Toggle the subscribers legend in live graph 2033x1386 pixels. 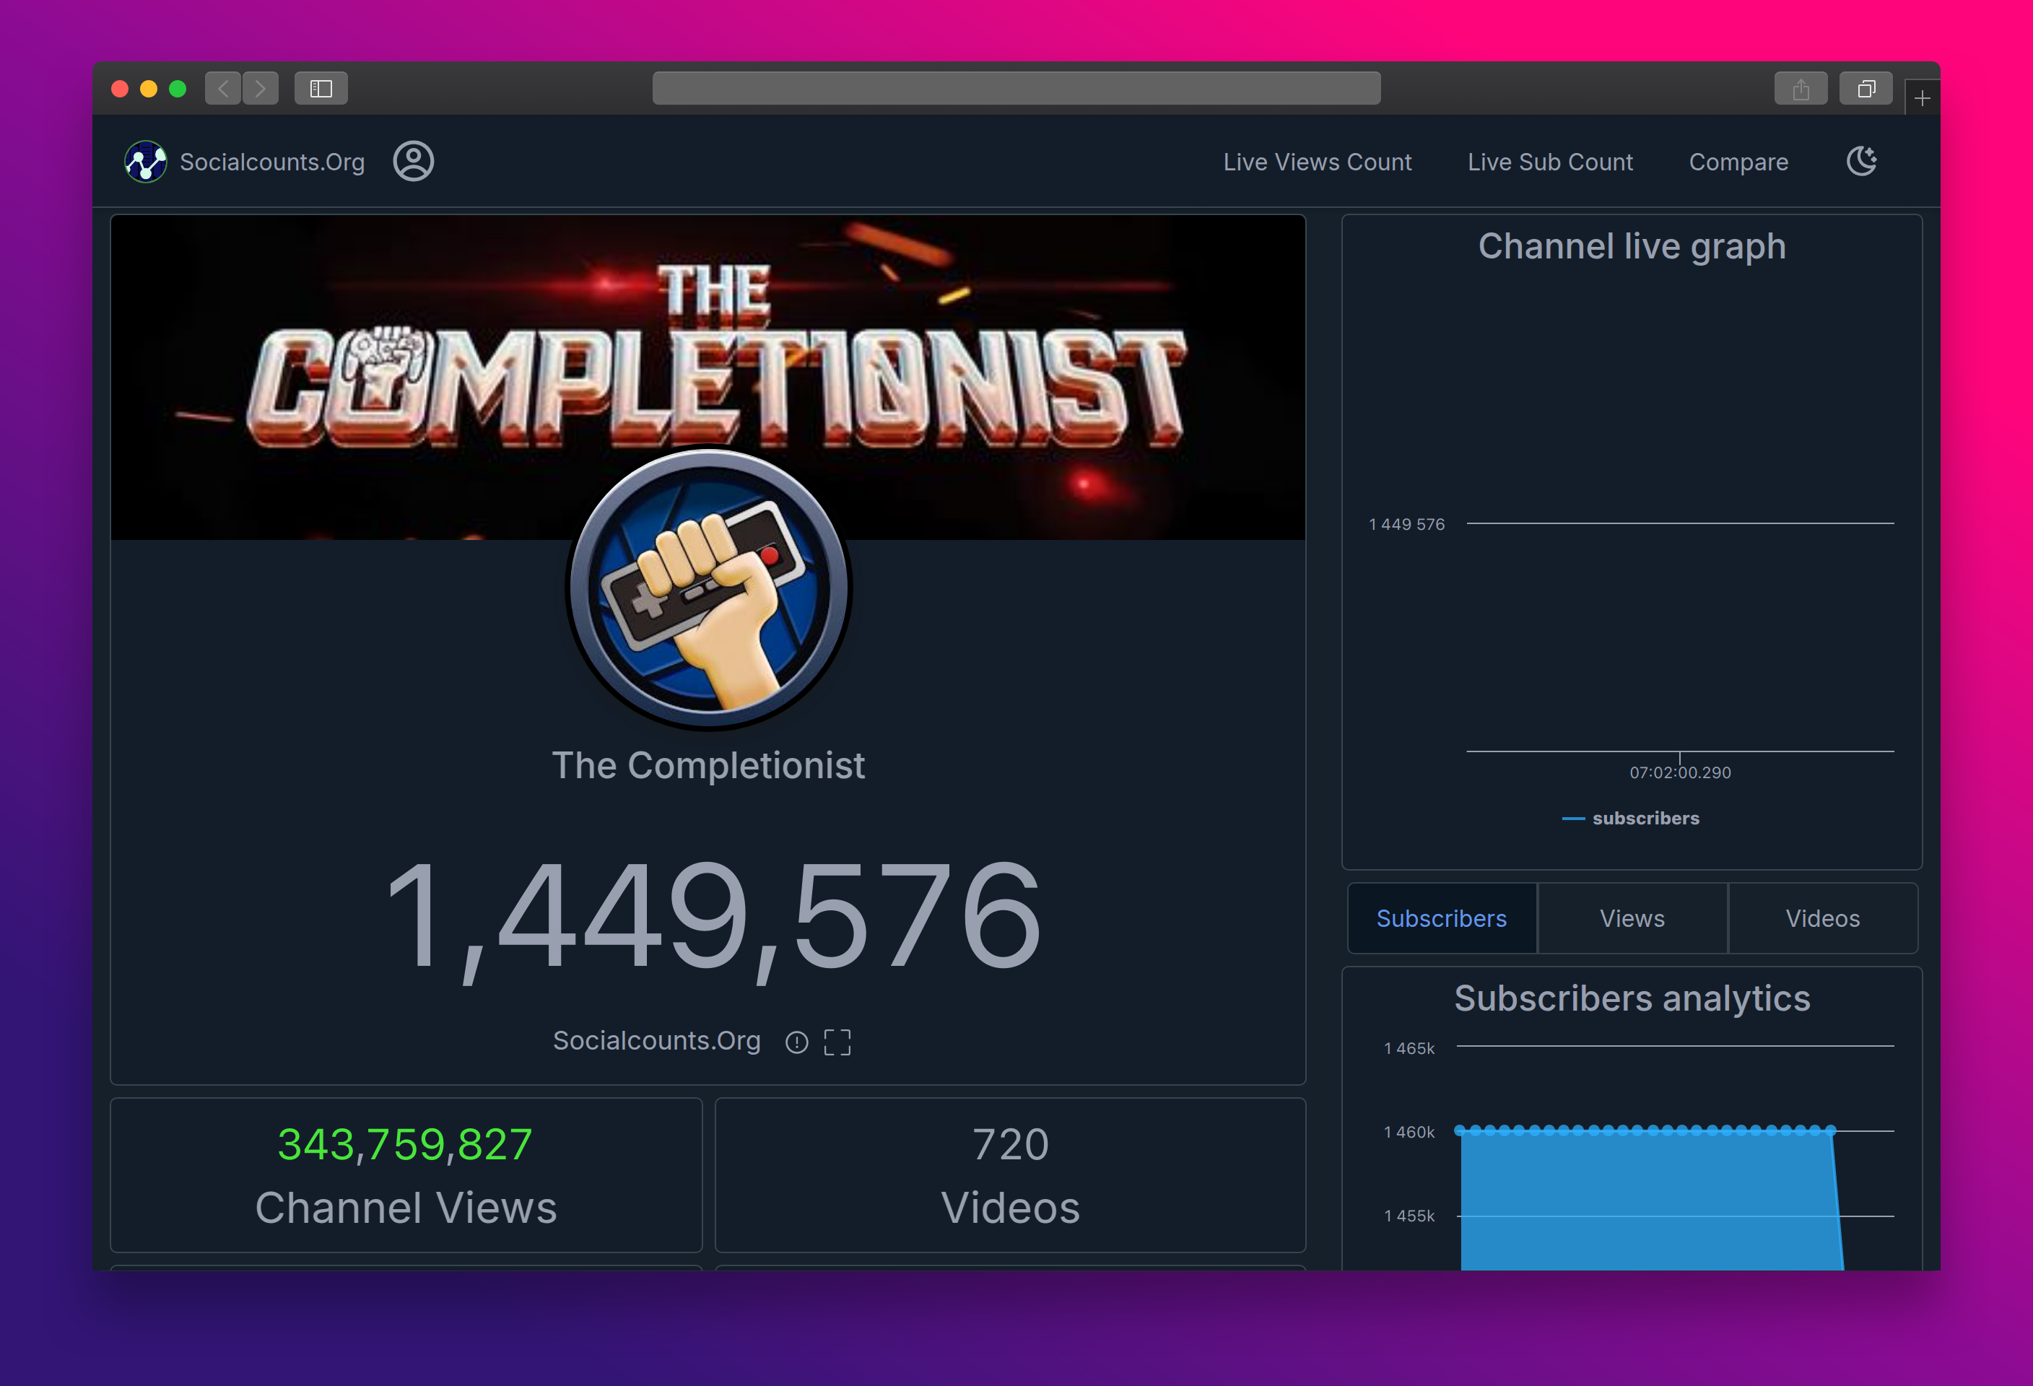pos(1632,819)
